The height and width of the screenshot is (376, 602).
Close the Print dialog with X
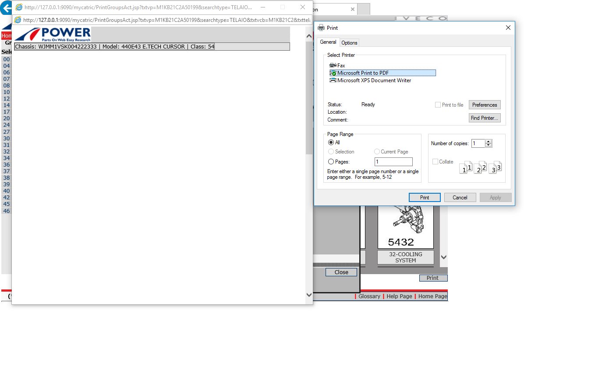click(x=508, y=28)
